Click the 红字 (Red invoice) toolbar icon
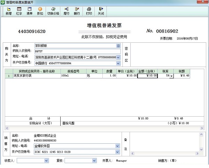The width and height of the screenshot is (209, 168). (x=19, y=11)
